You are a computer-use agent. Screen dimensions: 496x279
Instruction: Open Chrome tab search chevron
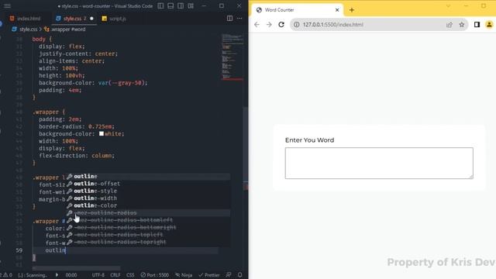[x=448, y=6]
